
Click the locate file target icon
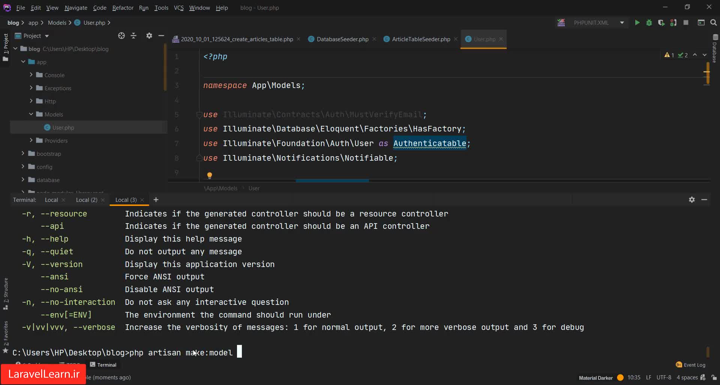[121, 36]
